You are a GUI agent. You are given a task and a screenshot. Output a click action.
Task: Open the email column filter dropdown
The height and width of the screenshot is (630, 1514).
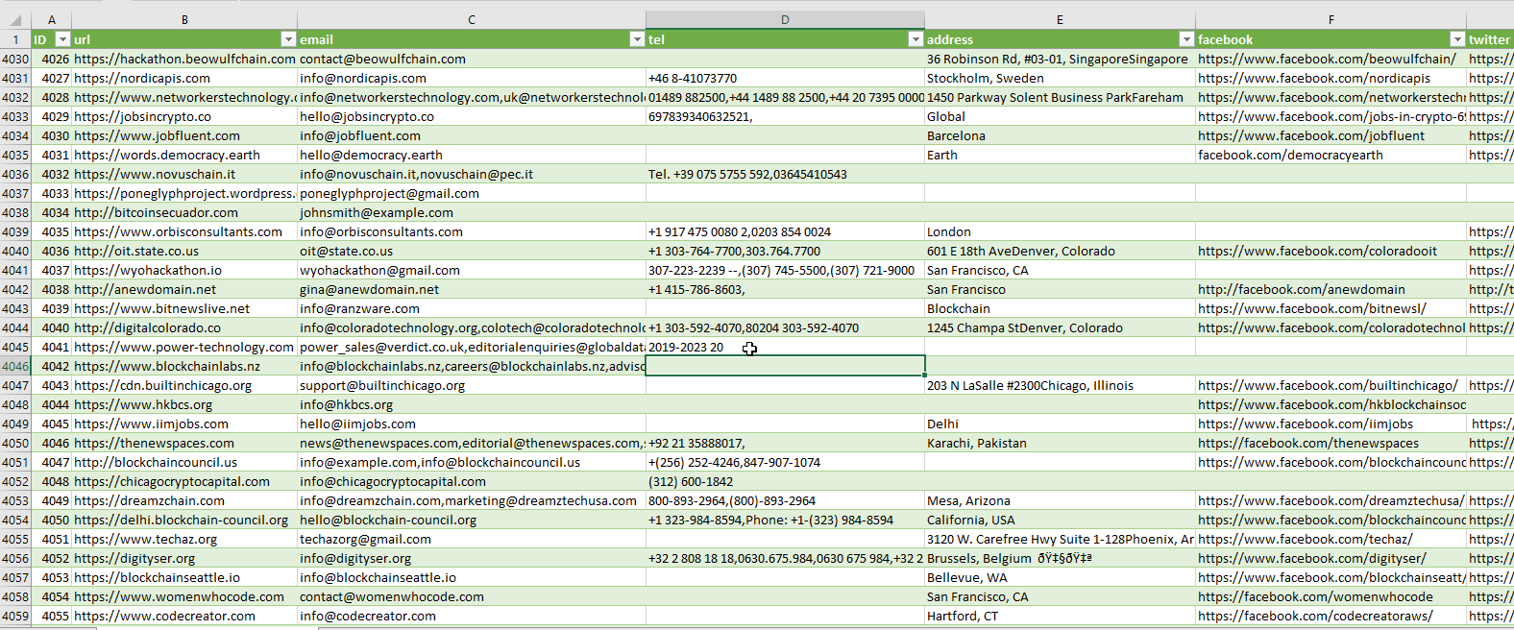637,39
